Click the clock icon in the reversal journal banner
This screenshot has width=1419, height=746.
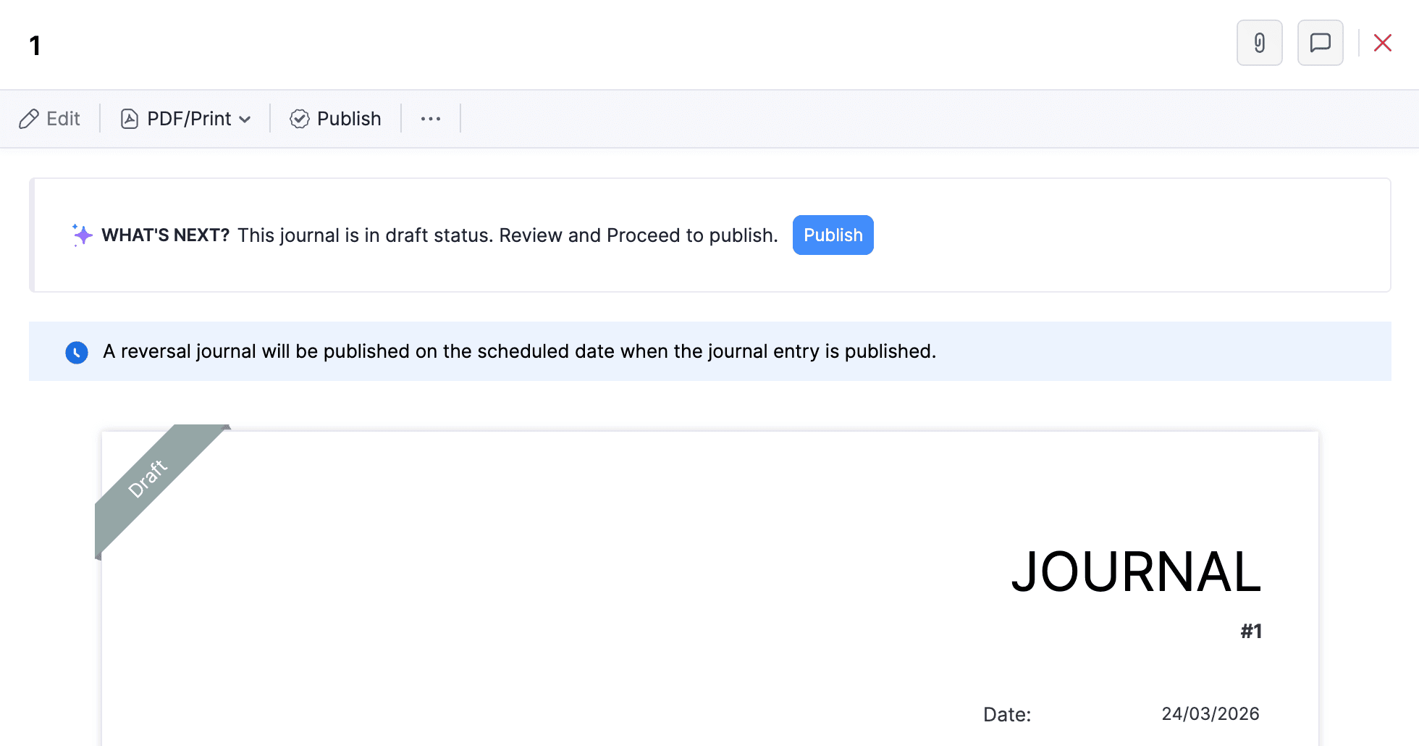point(77,352)
